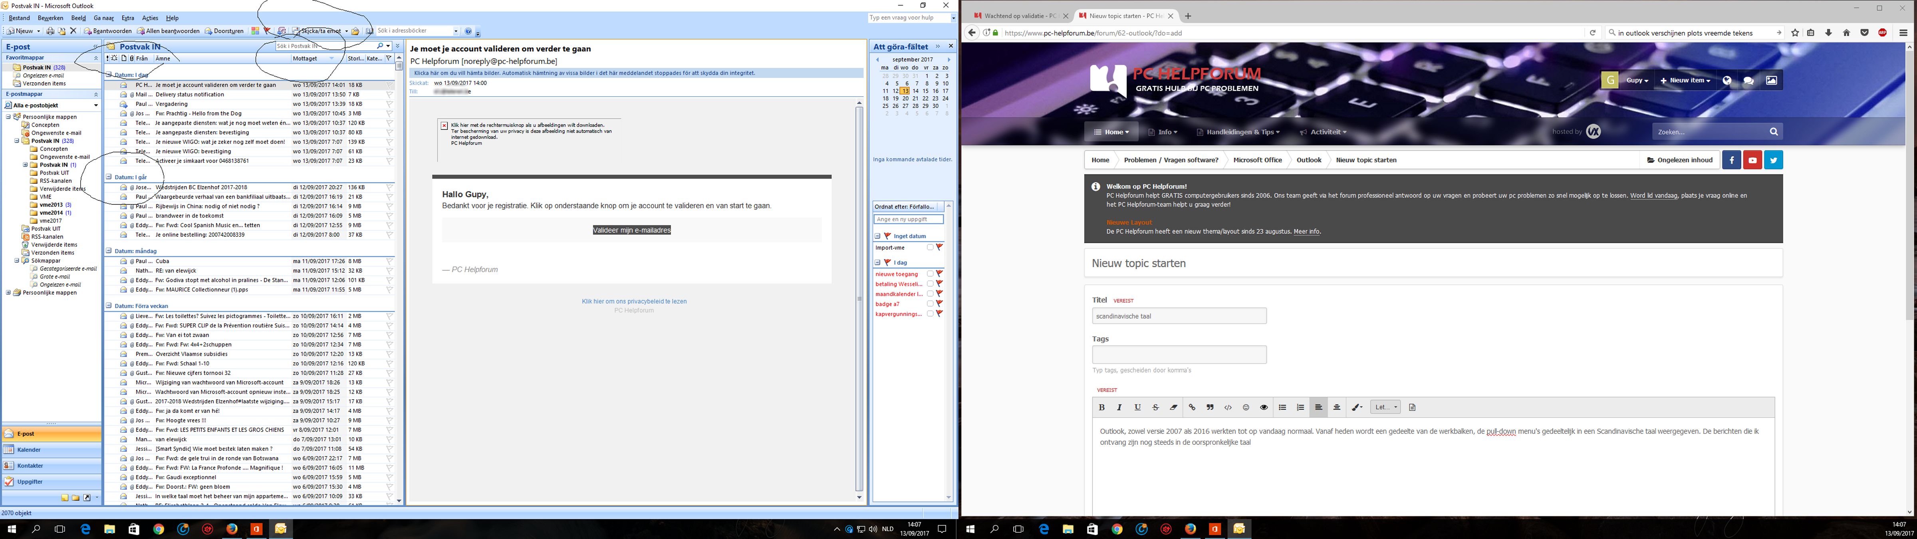
Task: Tick the checkbox for task 'nieuwe toegang'
Action: 930,274
